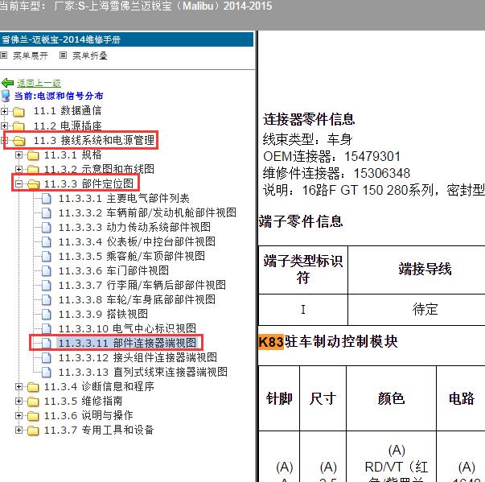Open 11.3.3.10 电气中心标识视图
This screenshot has height=482, width=485.
[127, 328]
